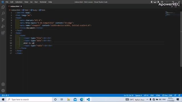Open the Selection menu
The width and height of the screenshot is (182, 102).
(x=19, y=2)
